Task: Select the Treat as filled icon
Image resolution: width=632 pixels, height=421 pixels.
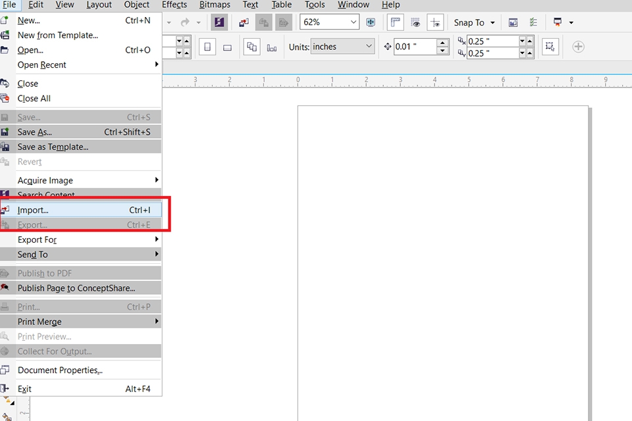Action: point(550,46)
